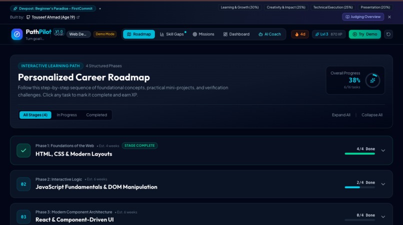Select Presentation (20%) criterion

[375, 7]
